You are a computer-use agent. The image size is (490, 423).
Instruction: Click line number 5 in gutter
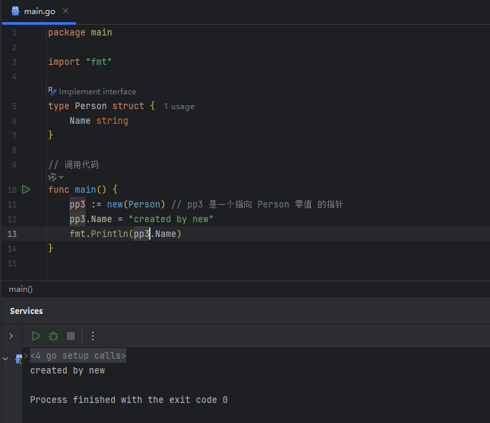[15, 106]
